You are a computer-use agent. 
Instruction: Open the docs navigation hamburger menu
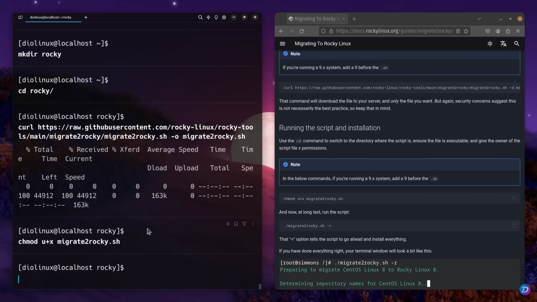coord(282,44)
